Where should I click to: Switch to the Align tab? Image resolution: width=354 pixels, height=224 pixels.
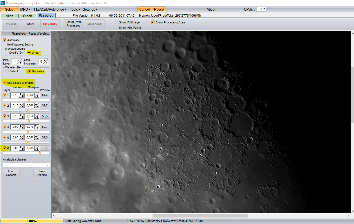click(x=9, y=16)
